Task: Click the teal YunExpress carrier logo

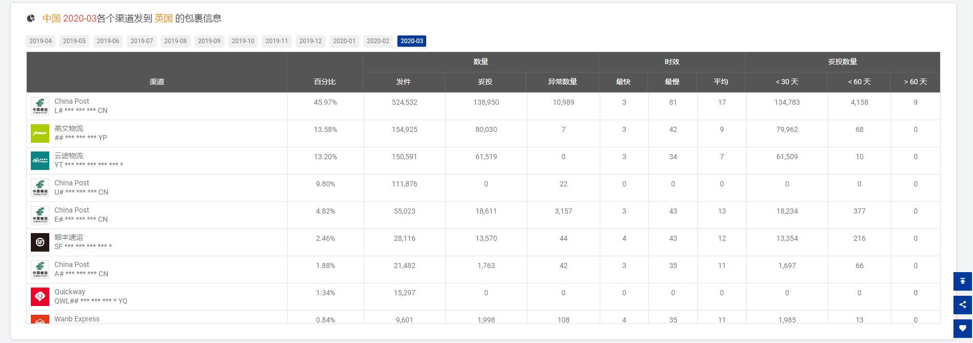Action: (40, 161)
